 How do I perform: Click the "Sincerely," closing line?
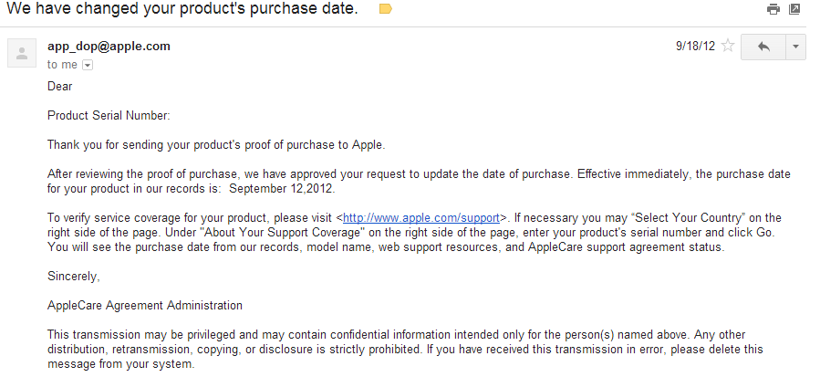(74, 277)
